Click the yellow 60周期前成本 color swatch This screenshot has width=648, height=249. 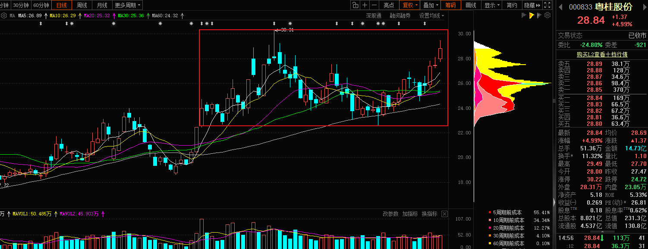(490, 243)
